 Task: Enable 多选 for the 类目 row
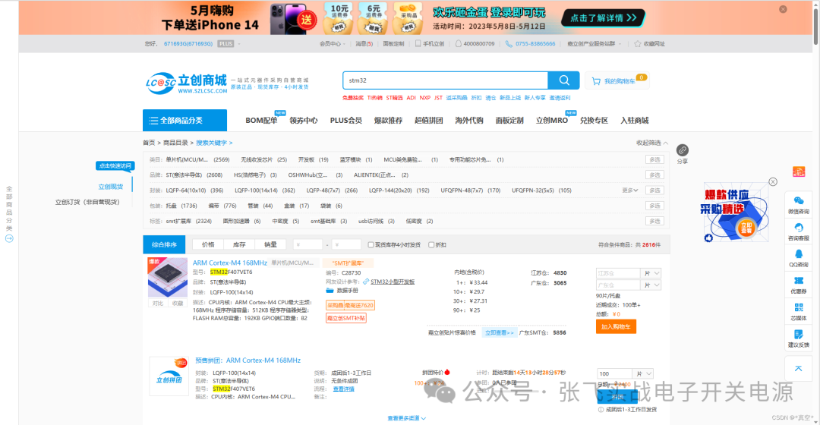pos(654,159)
